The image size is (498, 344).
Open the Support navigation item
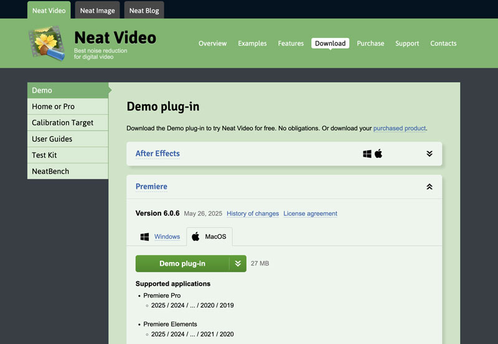(407, 43)
